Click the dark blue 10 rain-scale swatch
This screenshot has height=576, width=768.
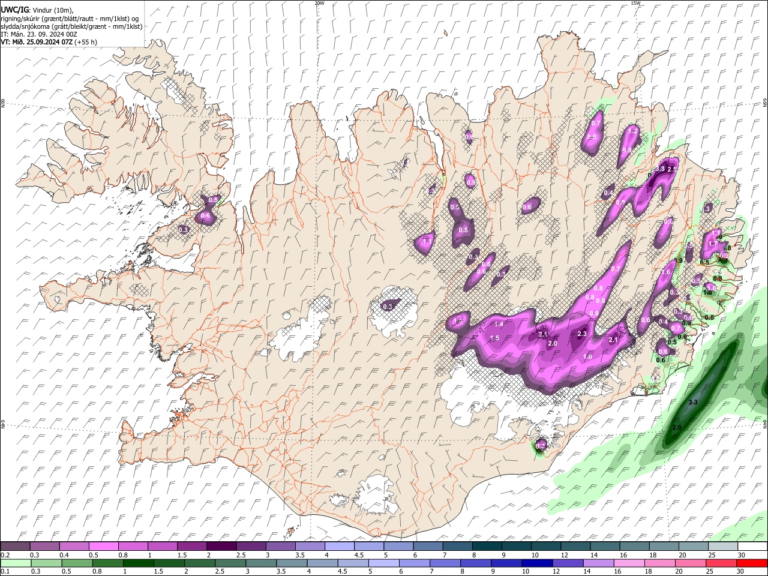click(536, 563)
